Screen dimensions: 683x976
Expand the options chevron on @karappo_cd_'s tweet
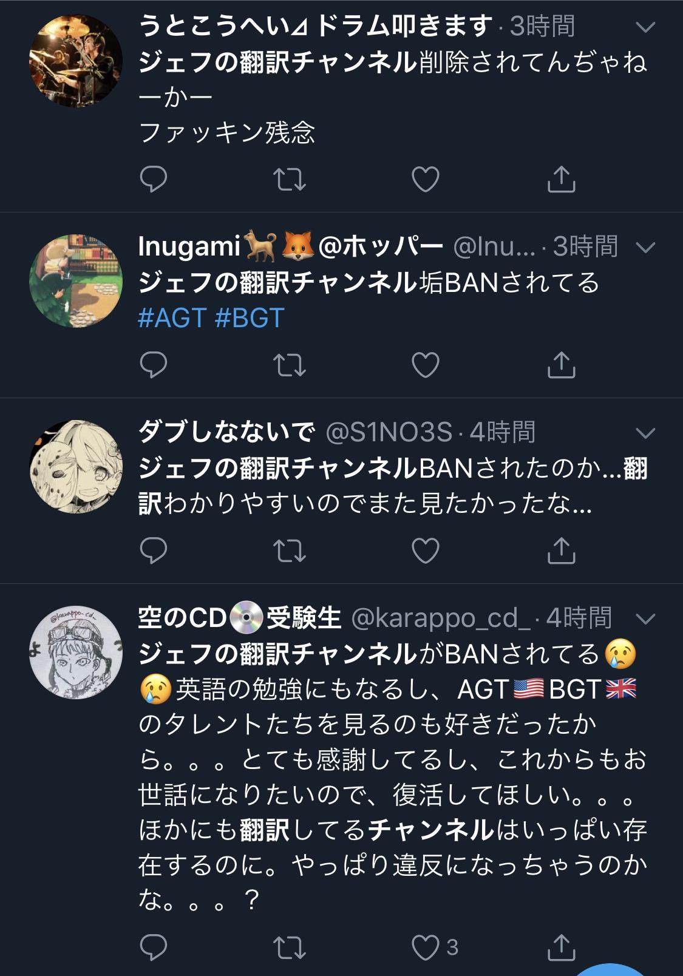(x=645, y=618)
